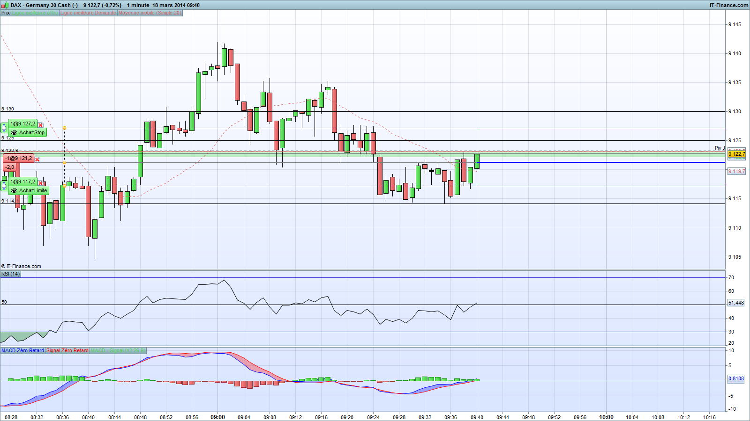This screenshot has width=750, height=421.
Task: Click the DAX - Germany 30 Cash title
Action: pos(44,5)
